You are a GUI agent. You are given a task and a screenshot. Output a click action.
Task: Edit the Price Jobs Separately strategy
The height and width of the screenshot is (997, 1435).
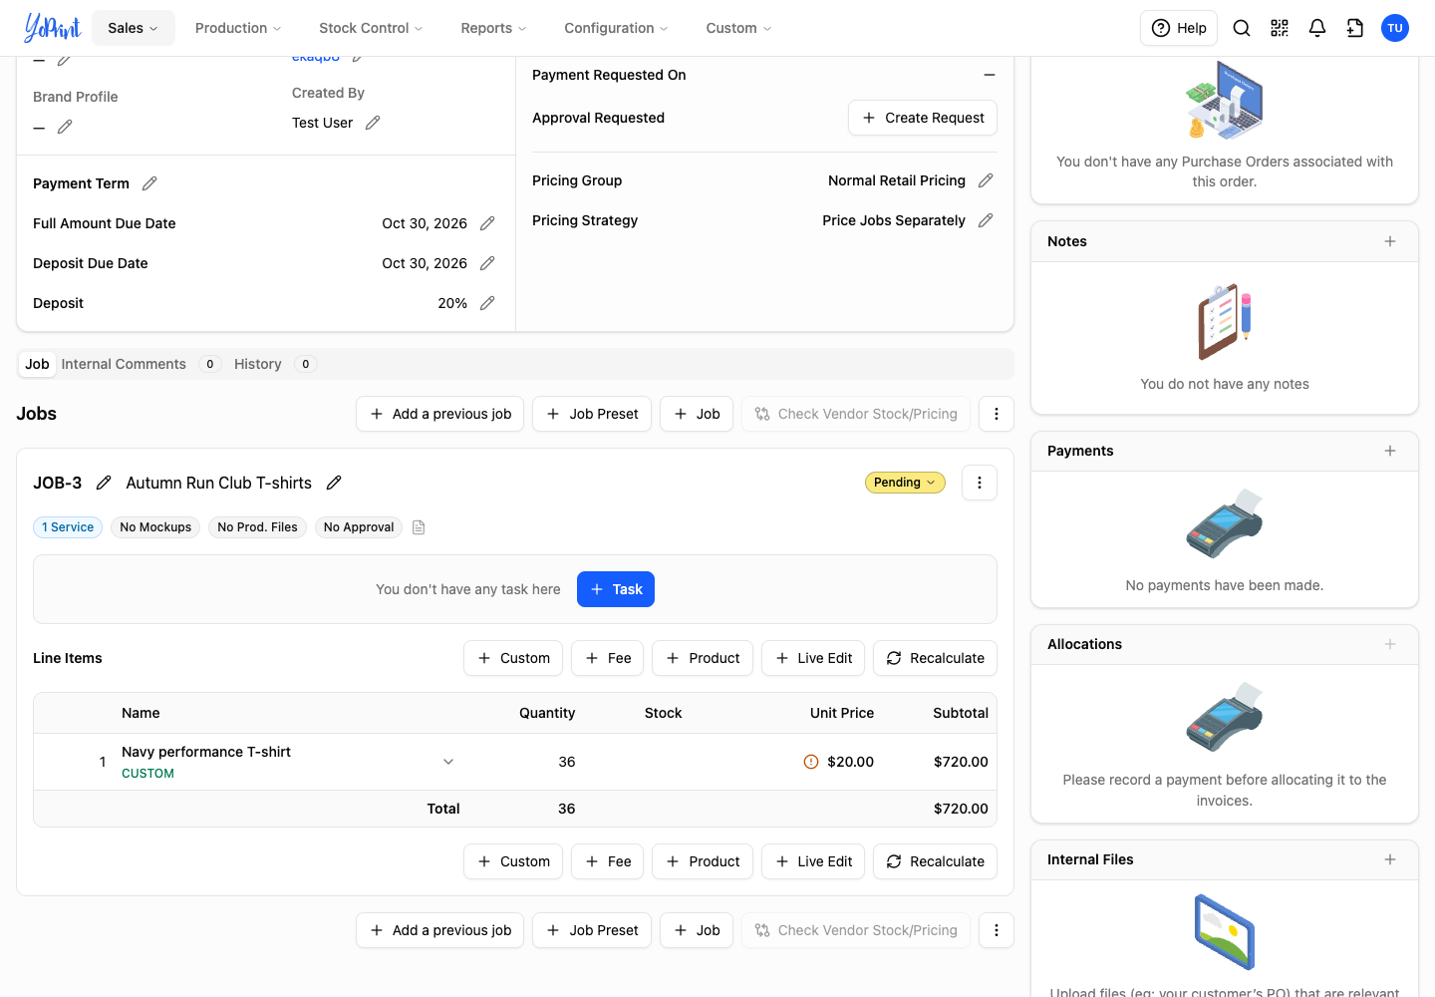pyautogui.click(x=986, y=220)
